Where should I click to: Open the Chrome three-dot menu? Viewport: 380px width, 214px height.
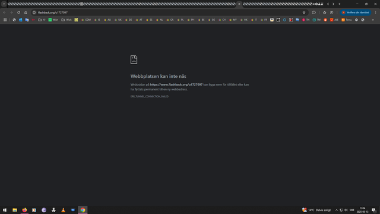(376, 12)
